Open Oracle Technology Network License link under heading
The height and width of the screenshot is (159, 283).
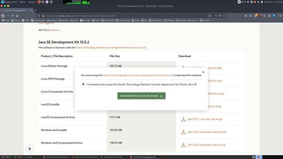click(x=111, y=48)
